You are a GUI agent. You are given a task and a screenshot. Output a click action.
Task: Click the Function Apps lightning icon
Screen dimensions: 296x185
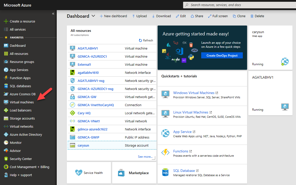click(6, 78)
